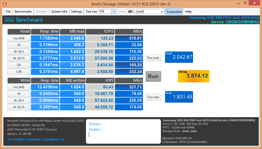Click the write speed value 321.71
Image resolution: width=262 pixels, height=149 pixels.
pyautogui.click(x=129, y=87)
